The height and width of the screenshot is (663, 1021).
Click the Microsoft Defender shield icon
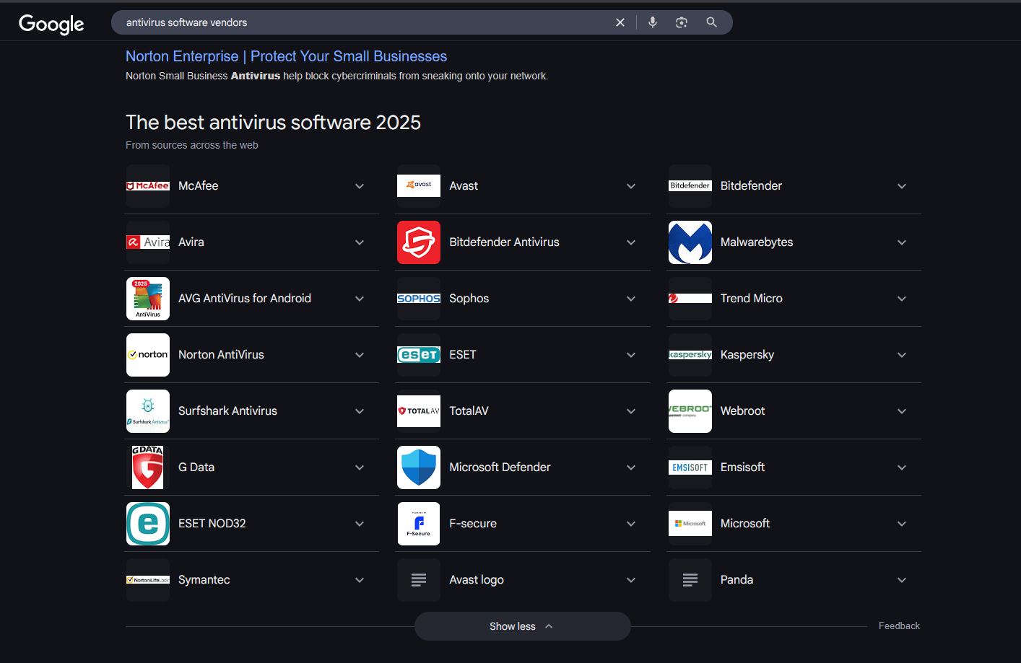click(x=419, y=467)
